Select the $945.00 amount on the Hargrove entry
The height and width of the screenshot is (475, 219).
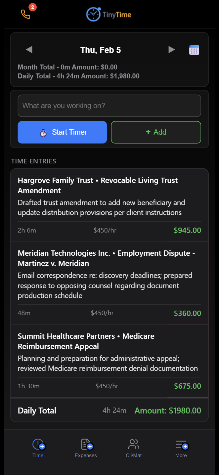pyautogui.click(x=187, y=230)
